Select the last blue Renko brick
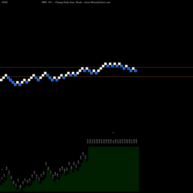The height and width of the screenshot is (193, 193). (x=135, y=71)
